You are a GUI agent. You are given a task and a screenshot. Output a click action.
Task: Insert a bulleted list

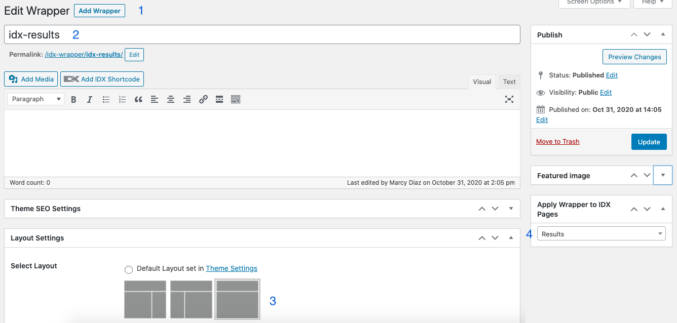point(106,99)
